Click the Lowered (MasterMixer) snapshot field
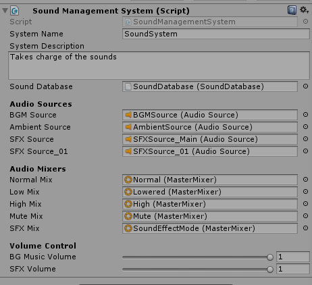Screen dimensions: 312x285 [x=210, y=192]
